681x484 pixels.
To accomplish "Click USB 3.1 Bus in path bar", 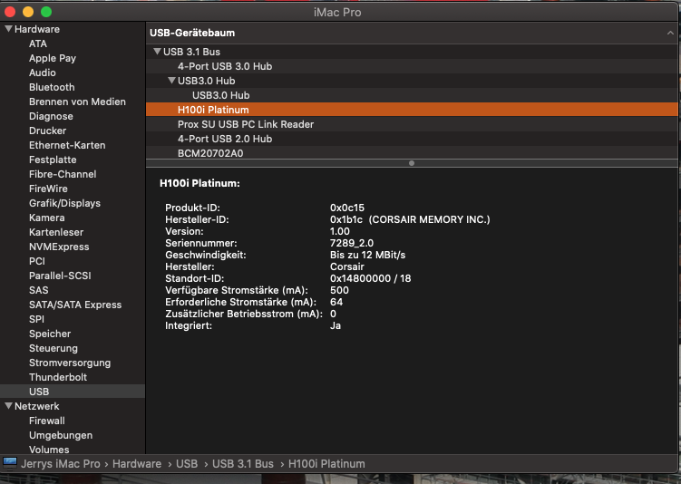I will coord(243,463).
